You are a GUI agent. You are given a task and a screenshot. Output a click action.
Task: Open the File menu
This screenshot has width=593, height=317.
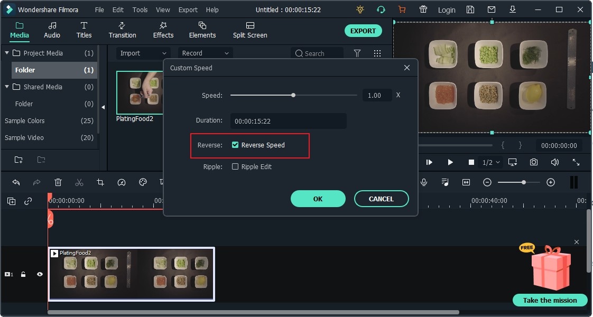99,10
